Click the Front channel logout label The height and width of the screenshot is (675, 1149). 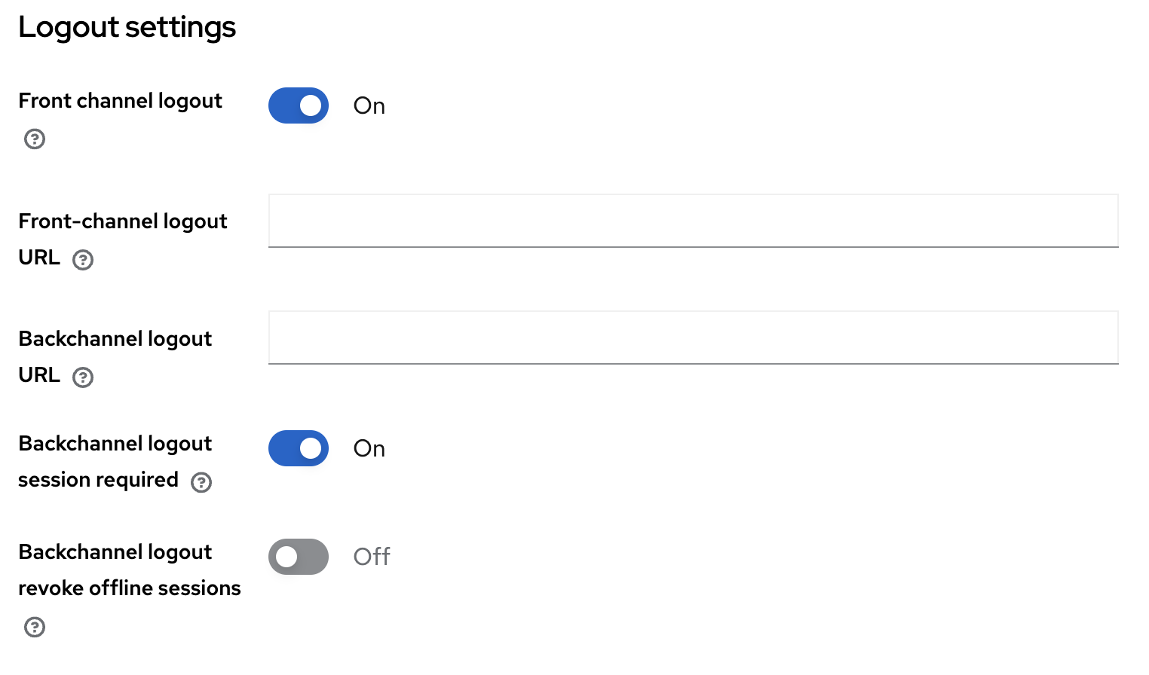[120, 101]
